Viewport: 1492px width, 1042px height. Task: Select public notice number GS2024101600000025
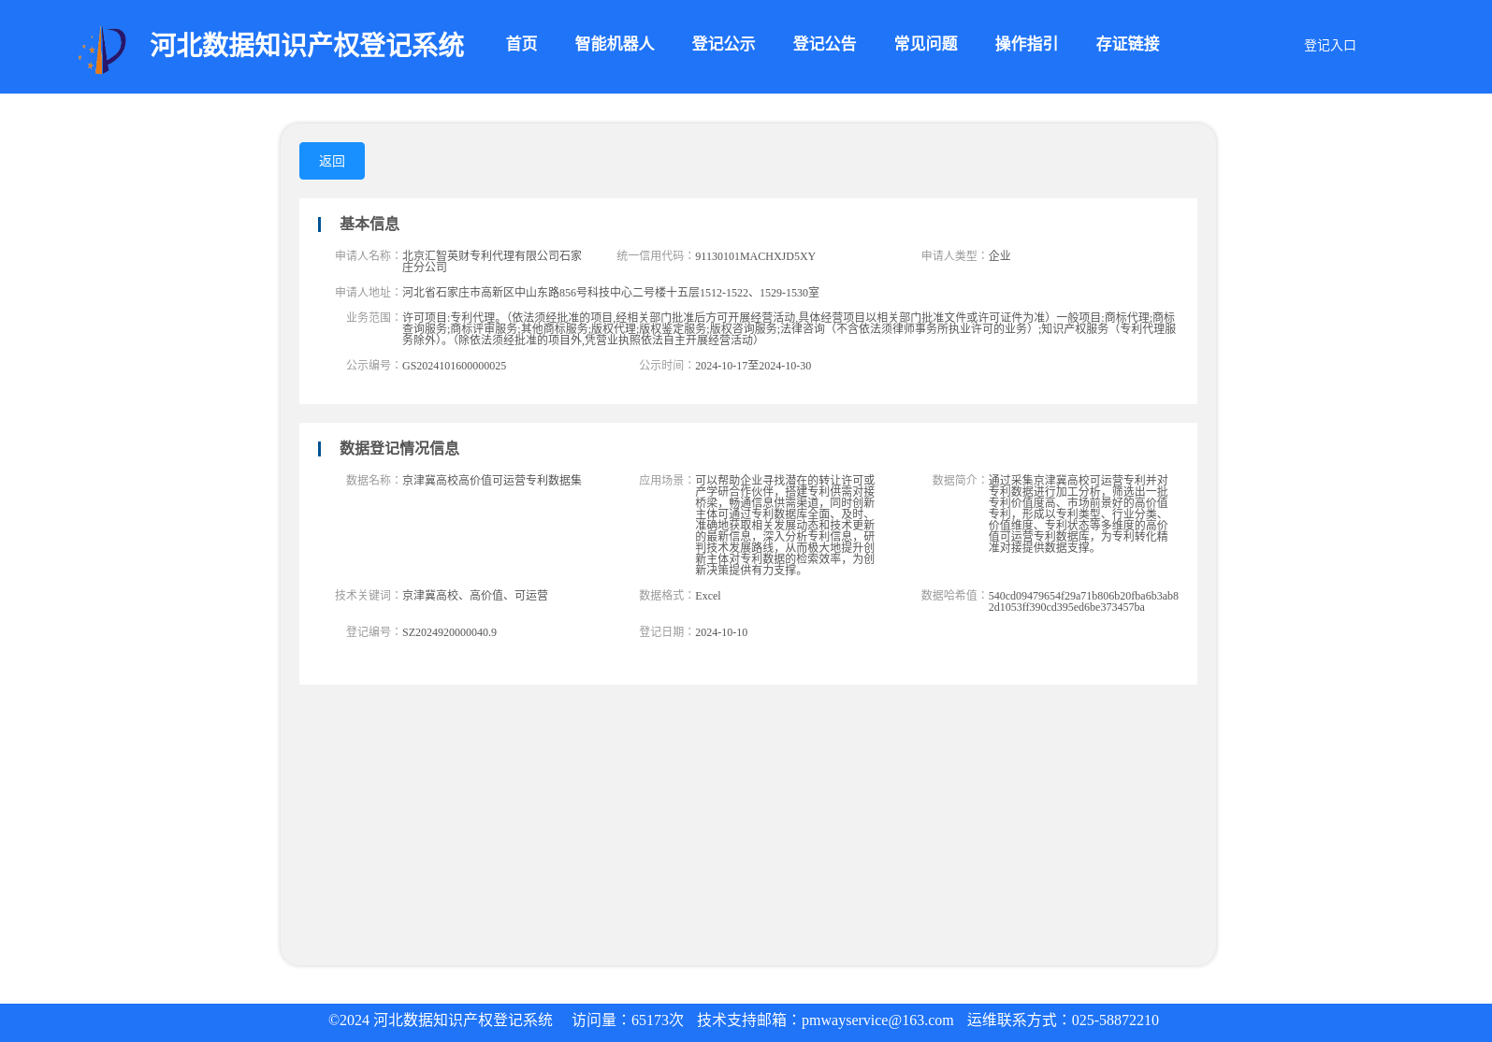[454, 366]
